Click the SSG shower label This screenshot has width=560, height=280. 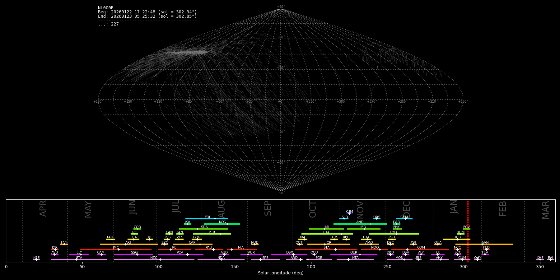coord(134,253)
